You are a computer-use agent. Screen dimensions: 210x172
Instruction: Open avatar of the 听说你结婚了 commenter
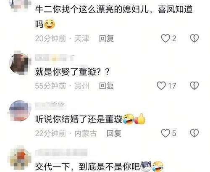(x=20, y=111)
